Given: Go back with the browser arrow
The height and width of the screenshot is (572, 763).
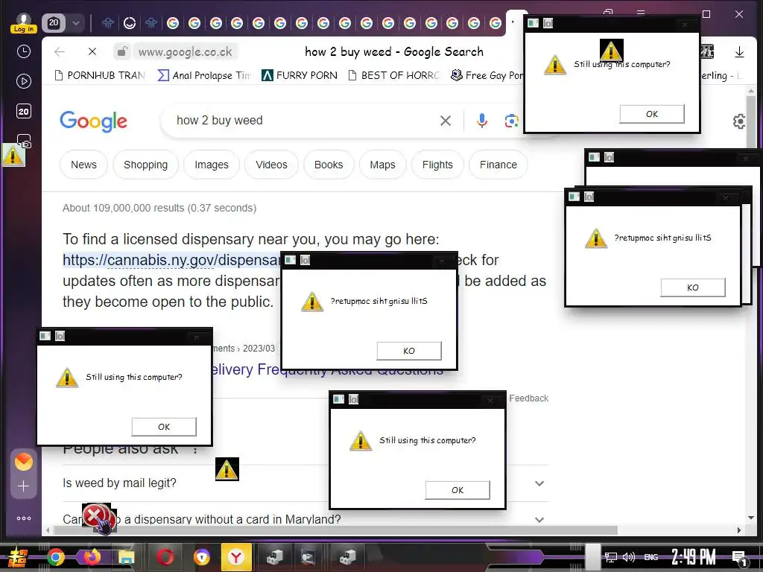Looking at the screenshot, I should [60, 51].
